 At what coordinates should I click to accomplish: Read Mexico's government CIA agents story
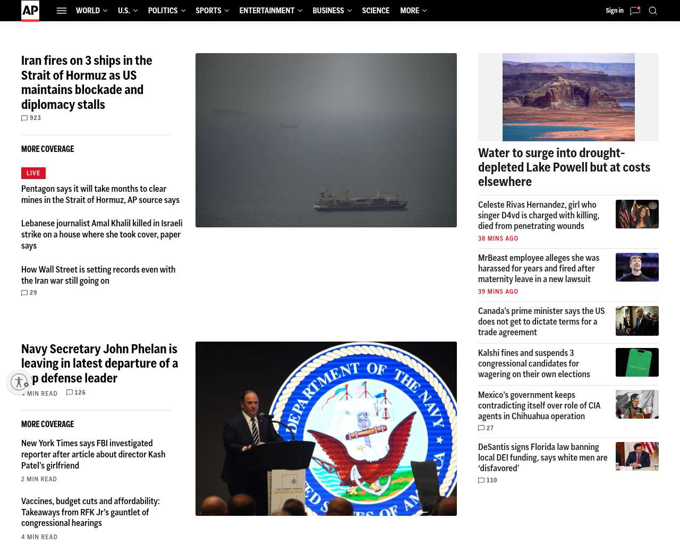pyautogui.click(x=539, y=405)
